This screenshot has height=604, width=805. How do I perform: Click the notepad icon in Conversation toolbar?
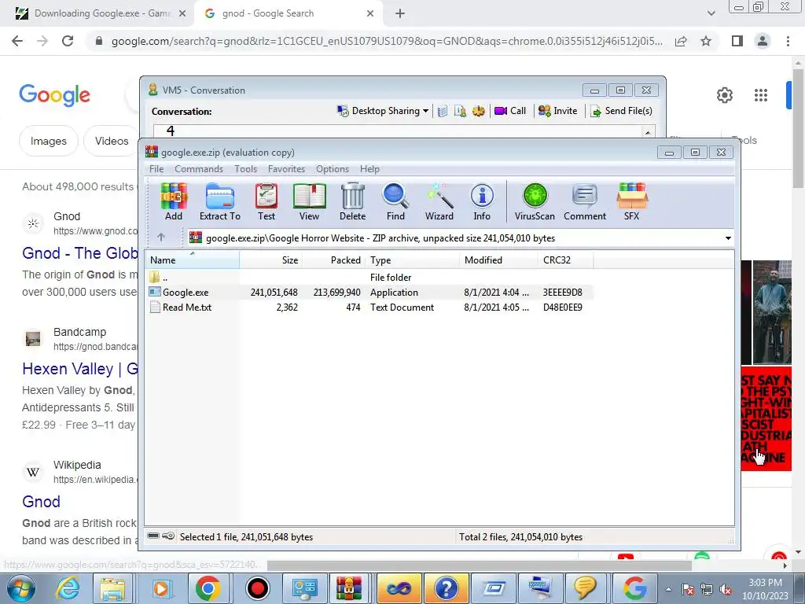[x=442, y=111]
